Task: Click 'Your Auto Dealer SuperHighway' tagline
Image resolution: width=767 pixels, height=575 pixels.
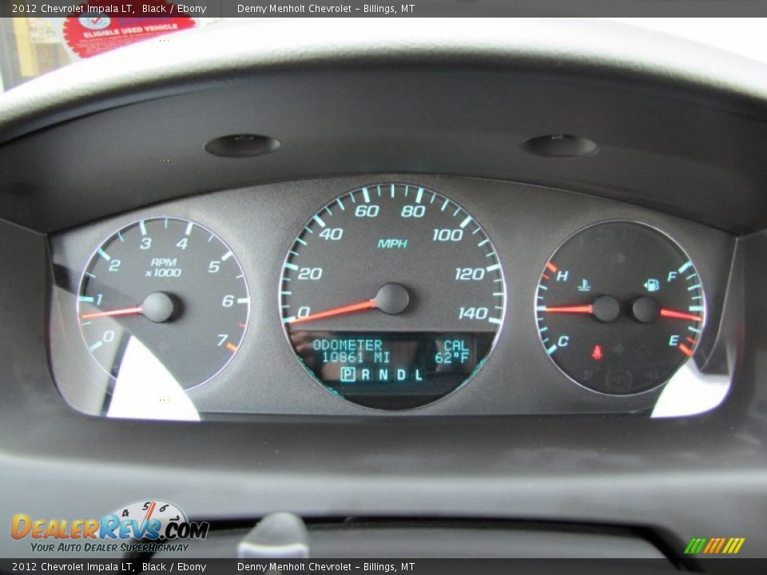Action: 109,547
